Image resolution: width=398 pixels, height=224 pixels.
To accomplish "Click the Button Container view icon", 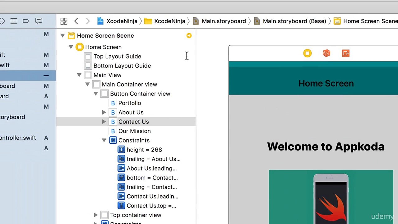I will point(104,94).
